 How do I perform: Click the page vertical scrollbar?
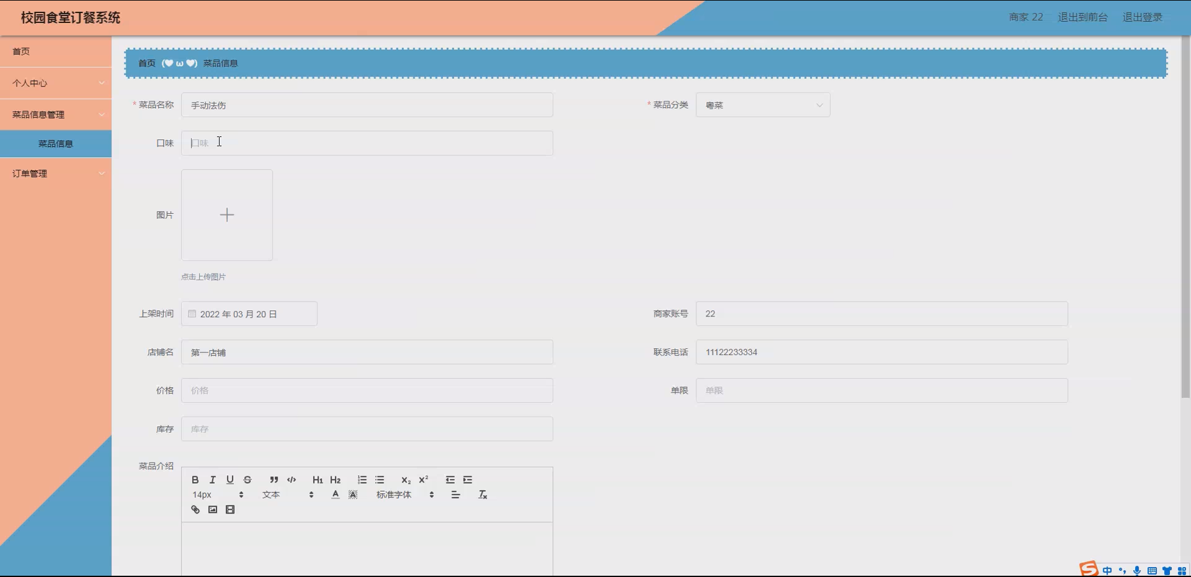1185,218
